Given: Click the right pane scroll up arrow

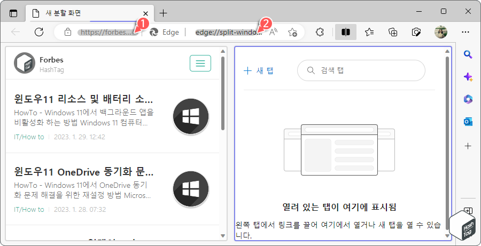Looking at the screenshot, I should [447, 51].
